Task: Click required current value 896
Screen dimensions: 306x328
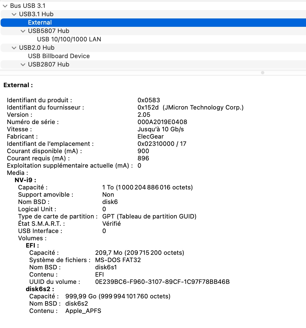Action: tap(143, 158)
